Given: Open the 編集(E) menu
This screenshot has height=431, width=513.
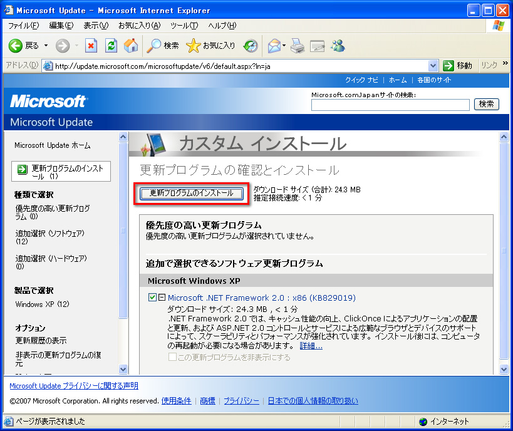Looking at the screenshot, I should tap(61, 26).
